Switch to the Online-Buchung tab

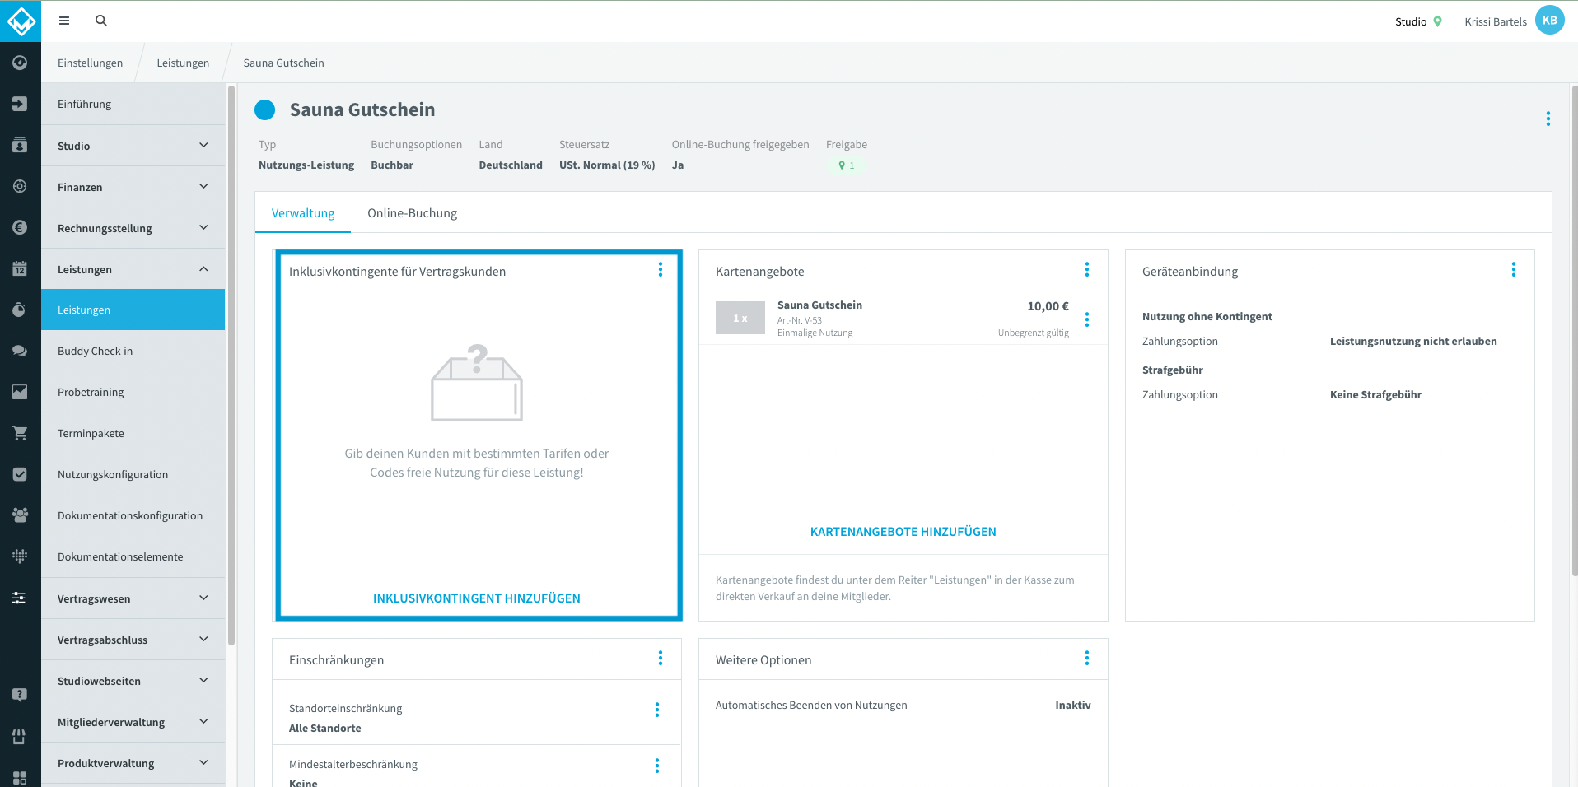(412, 213)
